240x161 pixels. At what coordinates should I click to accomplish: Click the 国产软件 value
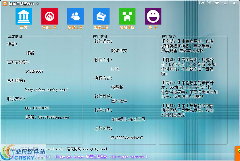119,101
